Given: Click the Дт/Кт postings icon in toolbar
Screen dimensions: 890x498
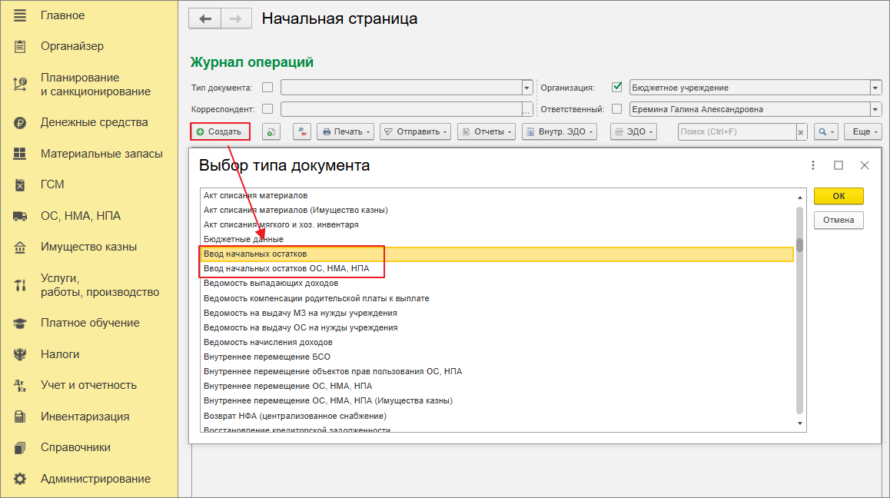Looking at the screenshot, I should 302,131.
